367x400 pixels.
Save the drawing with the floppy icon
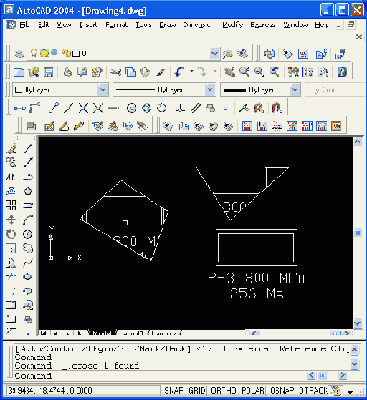[48, 72]
